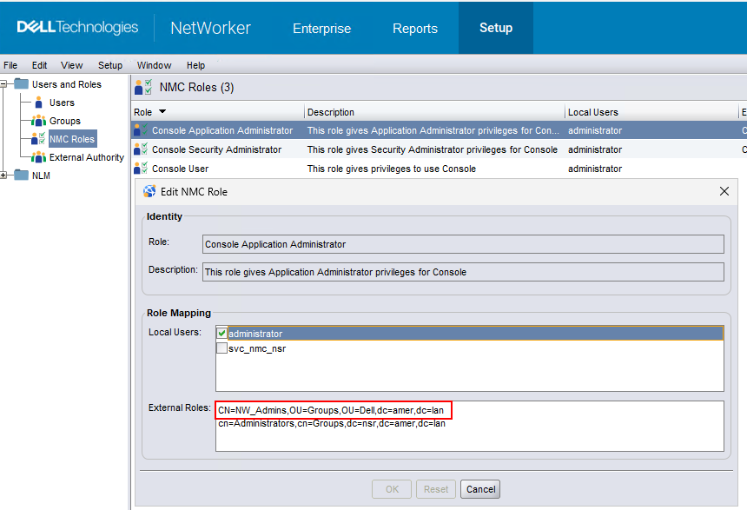Click the External Roles text area
747x510 pixels.
[469, 426]
